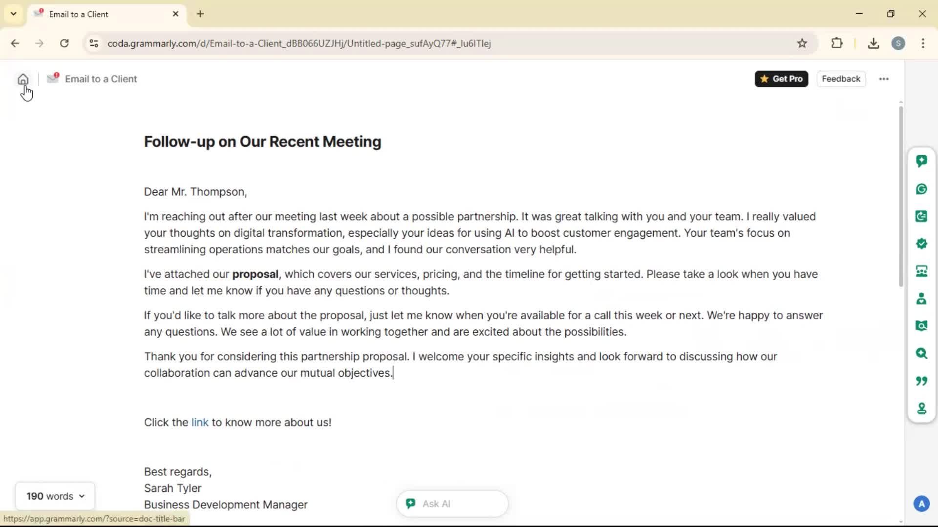Click the Ask AI input field
The width and height of the screenshot is (938, 527).
click(459, 504)
